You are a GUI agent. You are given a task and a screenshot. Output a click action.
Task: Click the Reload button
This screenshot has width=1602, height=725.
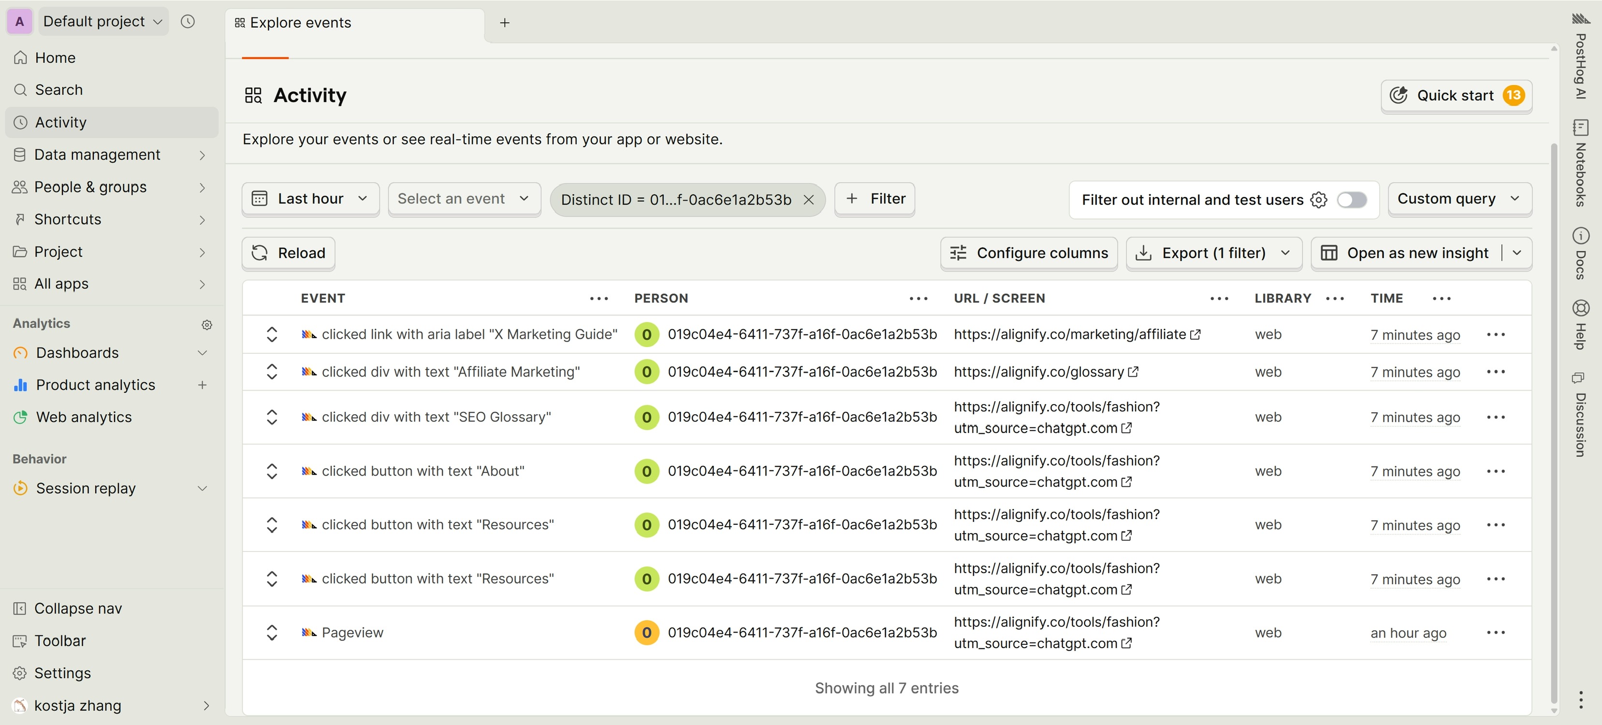pos(289,253)
